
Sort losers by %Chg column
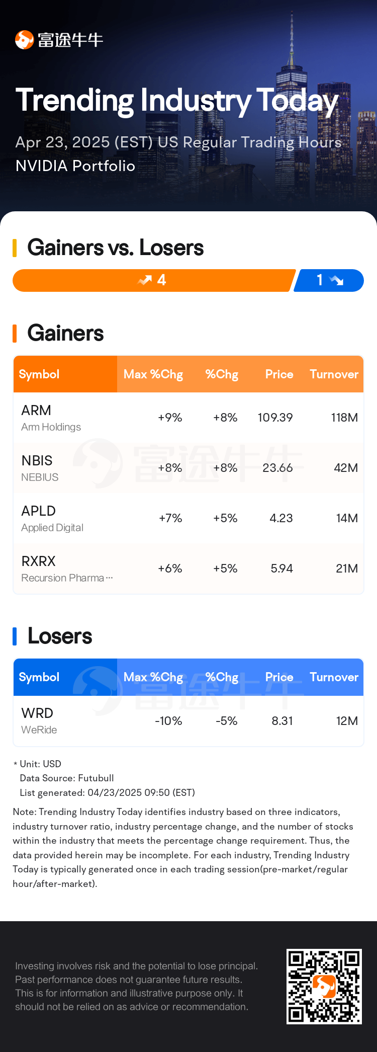222,677
